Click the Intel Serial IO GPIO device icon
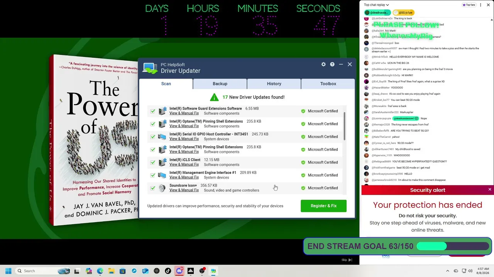The width and height of the screenshot is (494, 277). pos(162,137)
